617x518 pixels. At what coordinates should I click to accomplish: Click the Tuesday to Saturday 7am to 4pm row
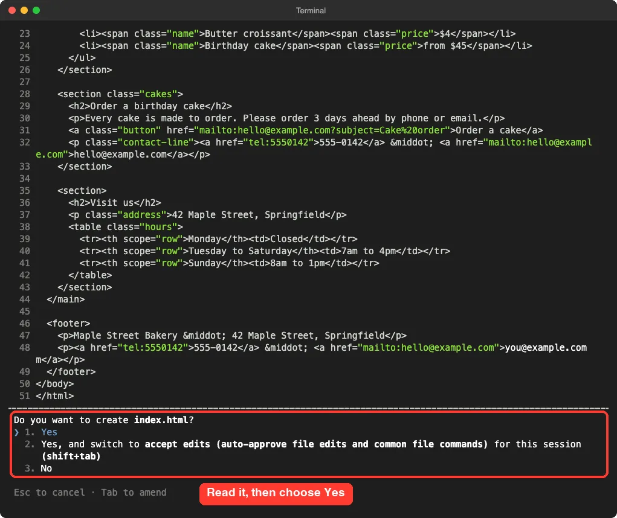click(265, 251)
